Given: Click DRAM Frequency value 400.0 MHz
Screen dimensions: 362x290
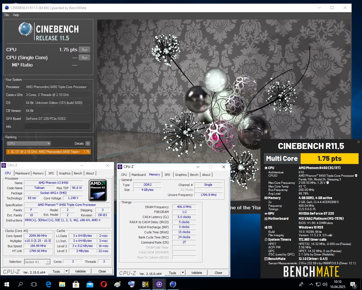Looking at the screenshot, I should (184, 207).
